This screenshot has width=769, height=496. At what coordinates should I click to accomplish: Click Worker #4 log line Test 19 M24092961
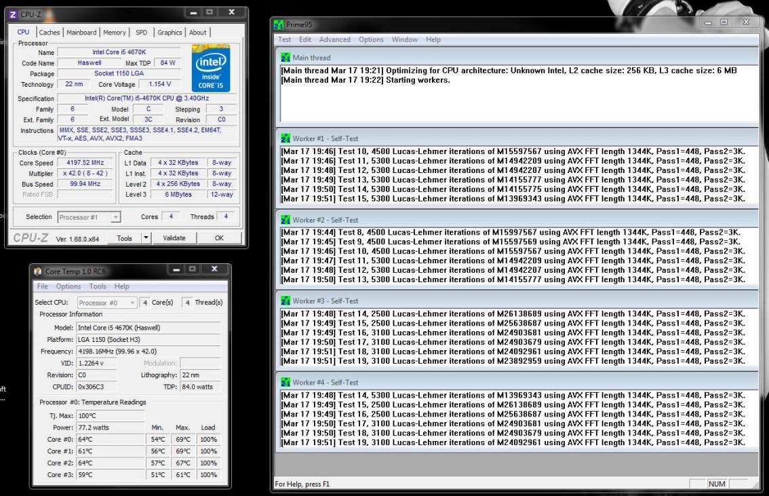point(513,442)
